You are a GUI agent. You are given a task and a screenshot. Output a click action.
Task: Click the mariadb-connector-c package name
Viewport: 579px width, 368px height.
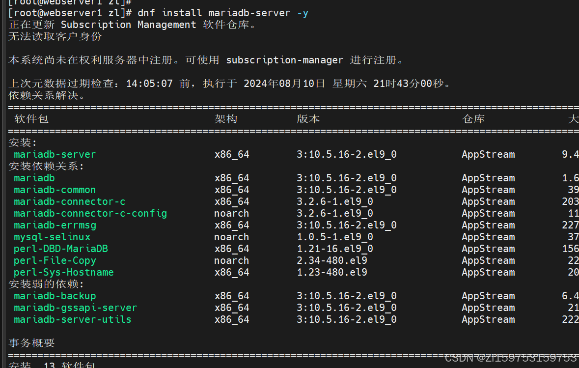(69, 202)
